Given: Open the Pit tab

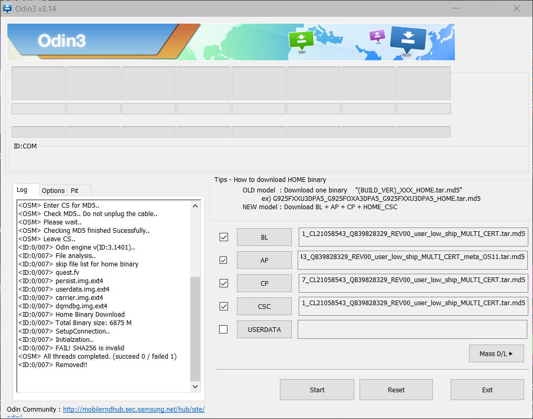Looking at the screenshot, I should tap(74, 190).
